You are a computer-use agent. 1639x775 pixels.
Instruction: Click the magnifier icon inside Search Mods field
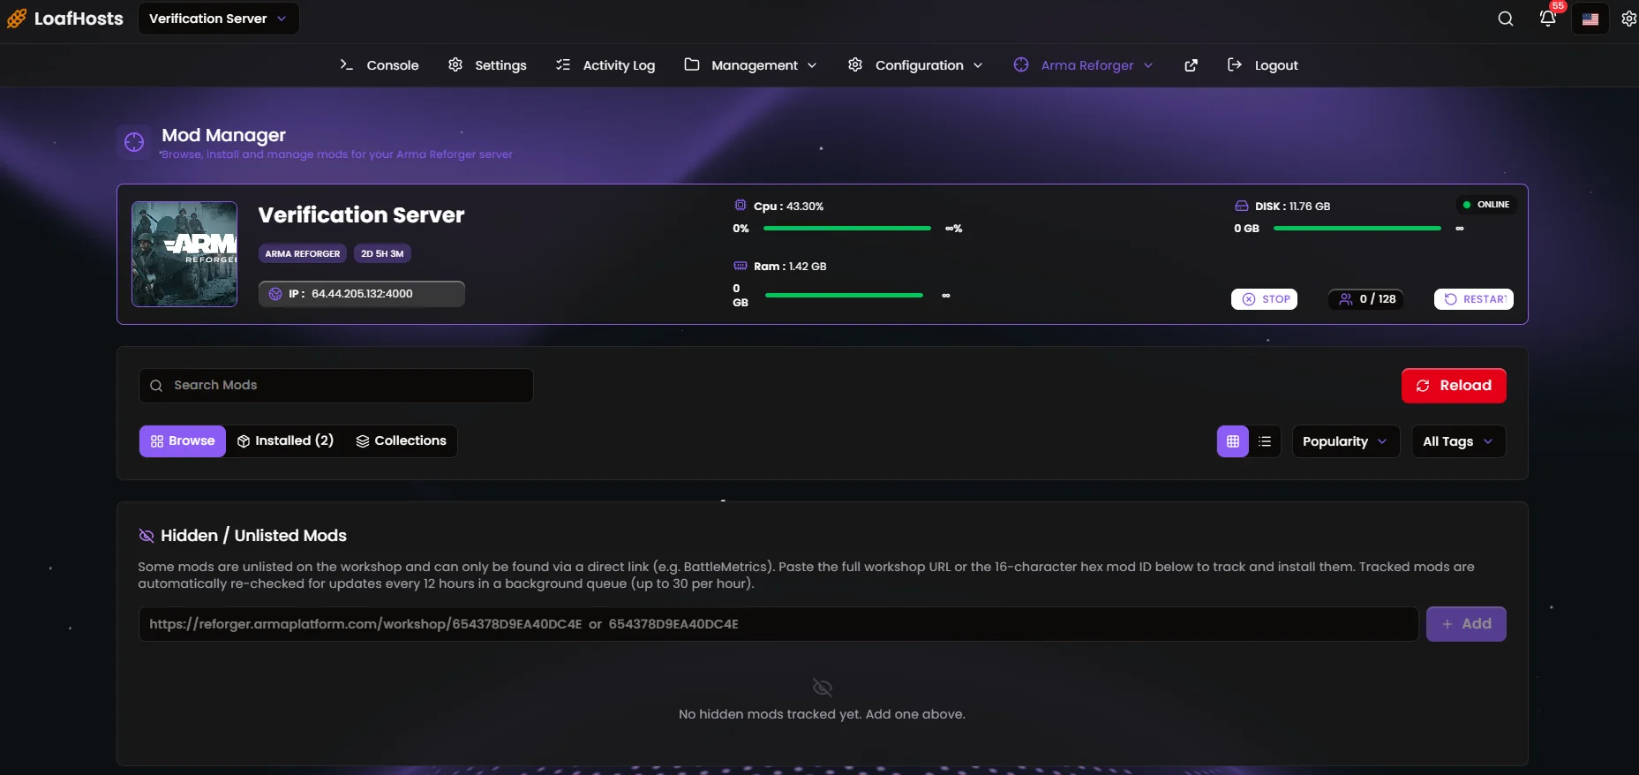pos(156,386)
